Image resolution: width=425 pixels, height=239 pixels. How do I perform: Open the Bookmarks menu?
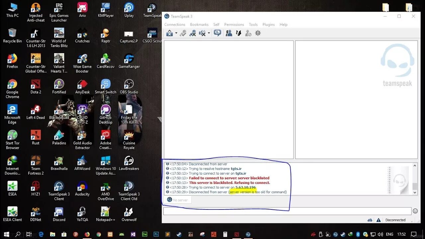199,25
